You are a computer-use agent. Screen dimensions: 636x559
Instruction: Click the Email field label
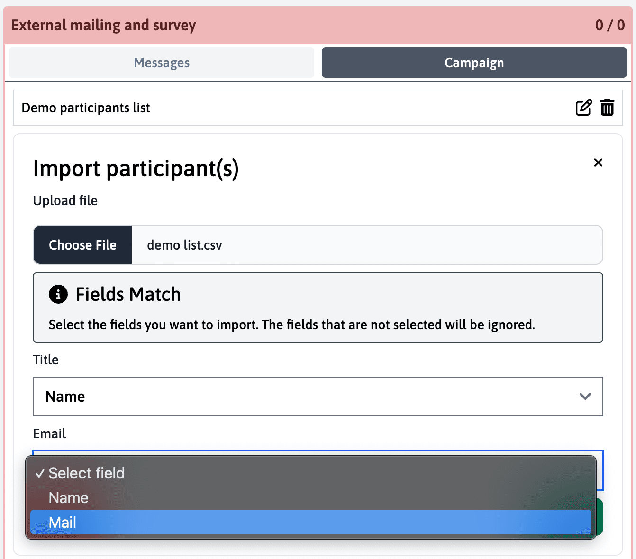pyautogui.click(x=49, y=433)
